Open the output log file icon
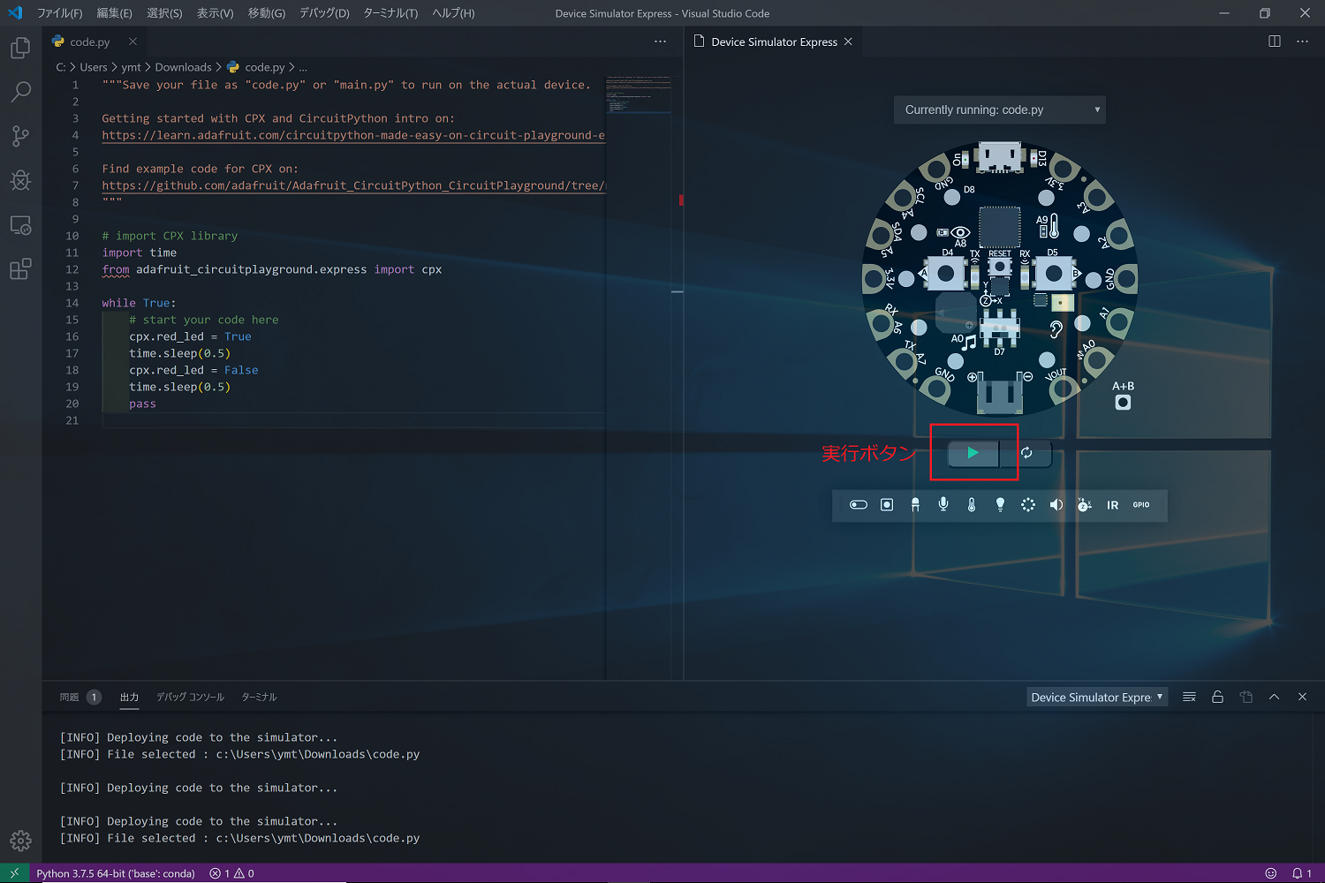The height and width of the screenshot is (883, 1325). (1245, 697)
